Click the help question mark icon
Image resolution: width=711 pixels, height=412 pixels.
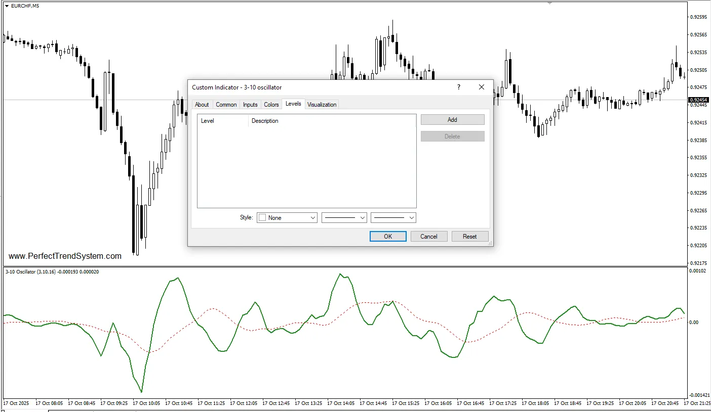click(459, 87)
